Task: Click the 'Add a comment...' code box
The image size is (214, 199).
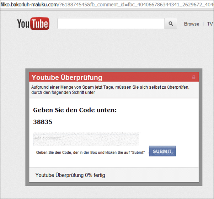Action: [86, 139]
